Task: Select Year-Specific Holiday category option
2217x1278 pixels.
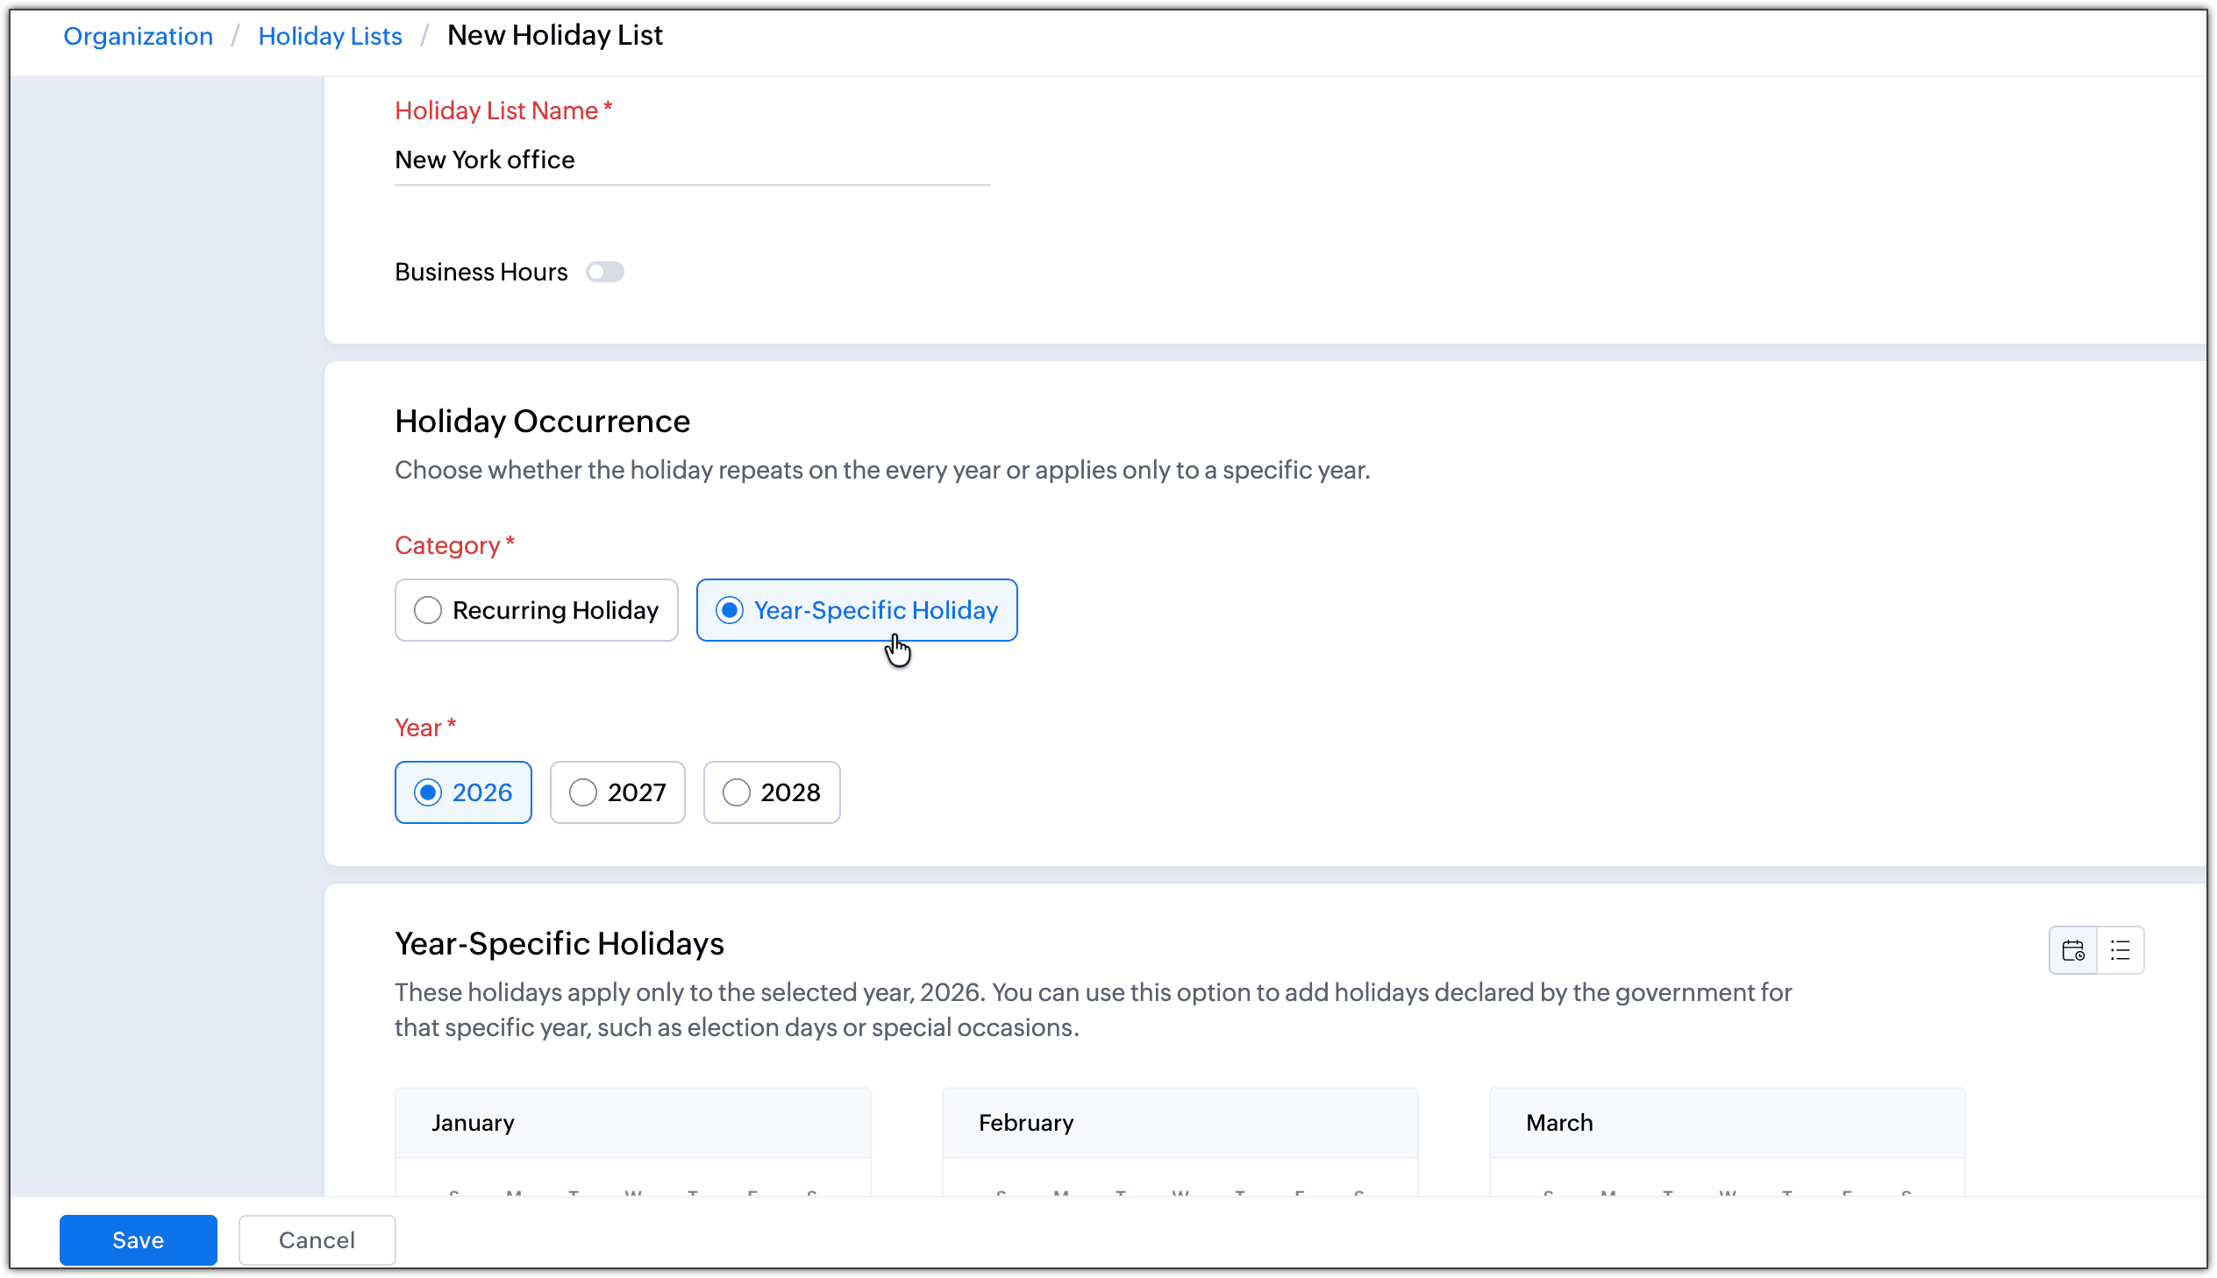Action: (x=856, y=610)
